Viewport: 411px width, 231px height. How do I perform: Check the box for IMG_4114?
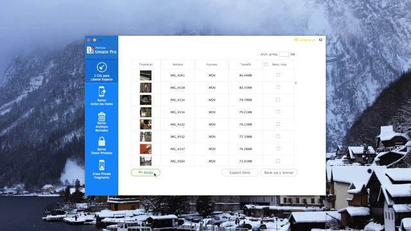click(278, 100)
